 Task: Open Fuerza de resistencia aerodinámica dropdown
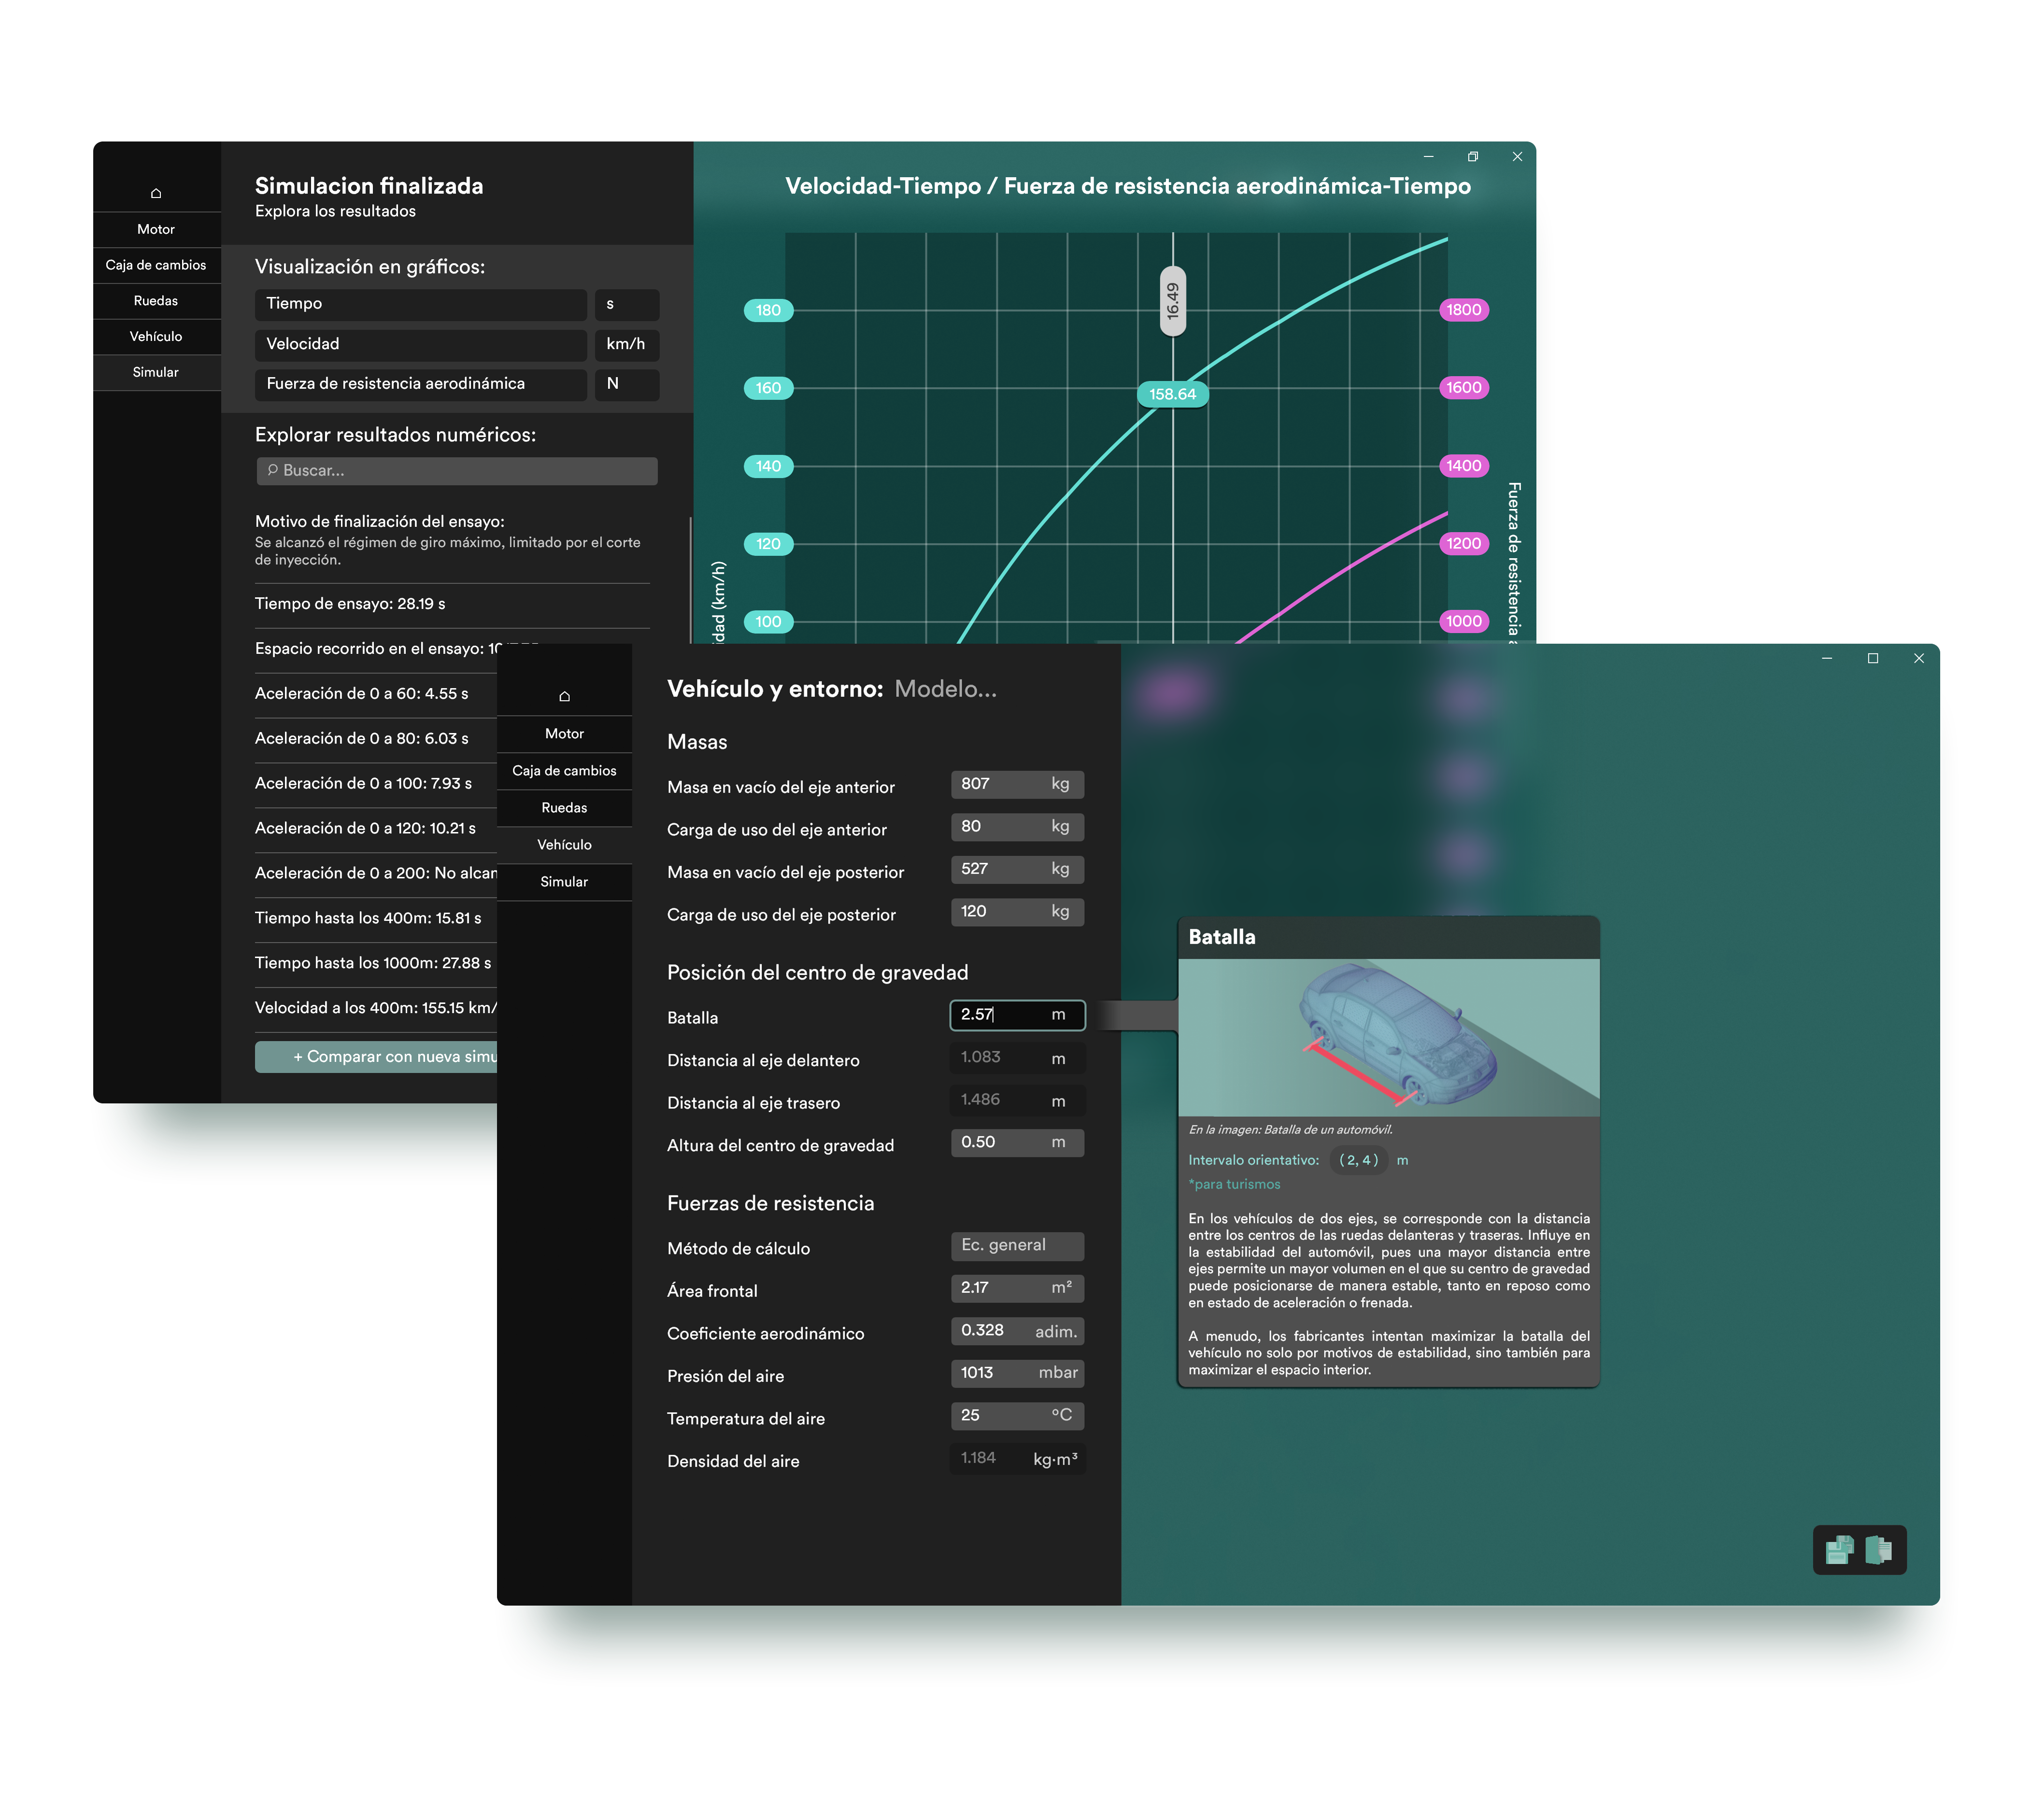pyautogui.click(x=420, y=384)
